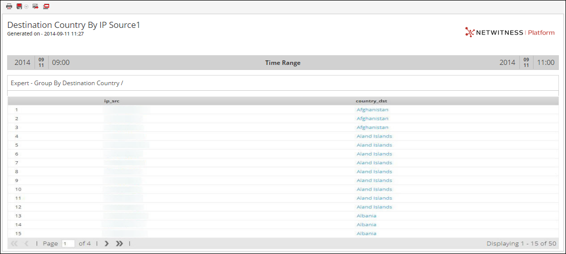
Task: Click the print report icon
Action: coord(9,7)
